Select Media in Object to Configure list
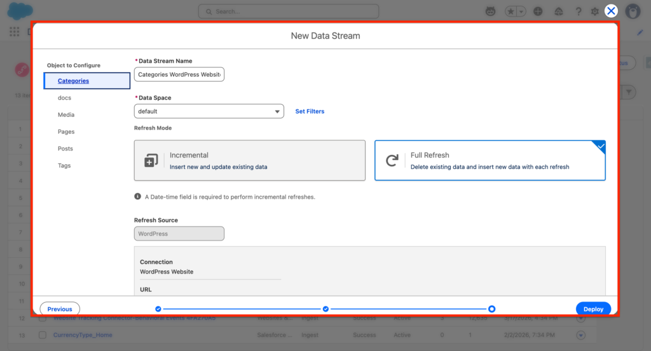 click(66, 115)
